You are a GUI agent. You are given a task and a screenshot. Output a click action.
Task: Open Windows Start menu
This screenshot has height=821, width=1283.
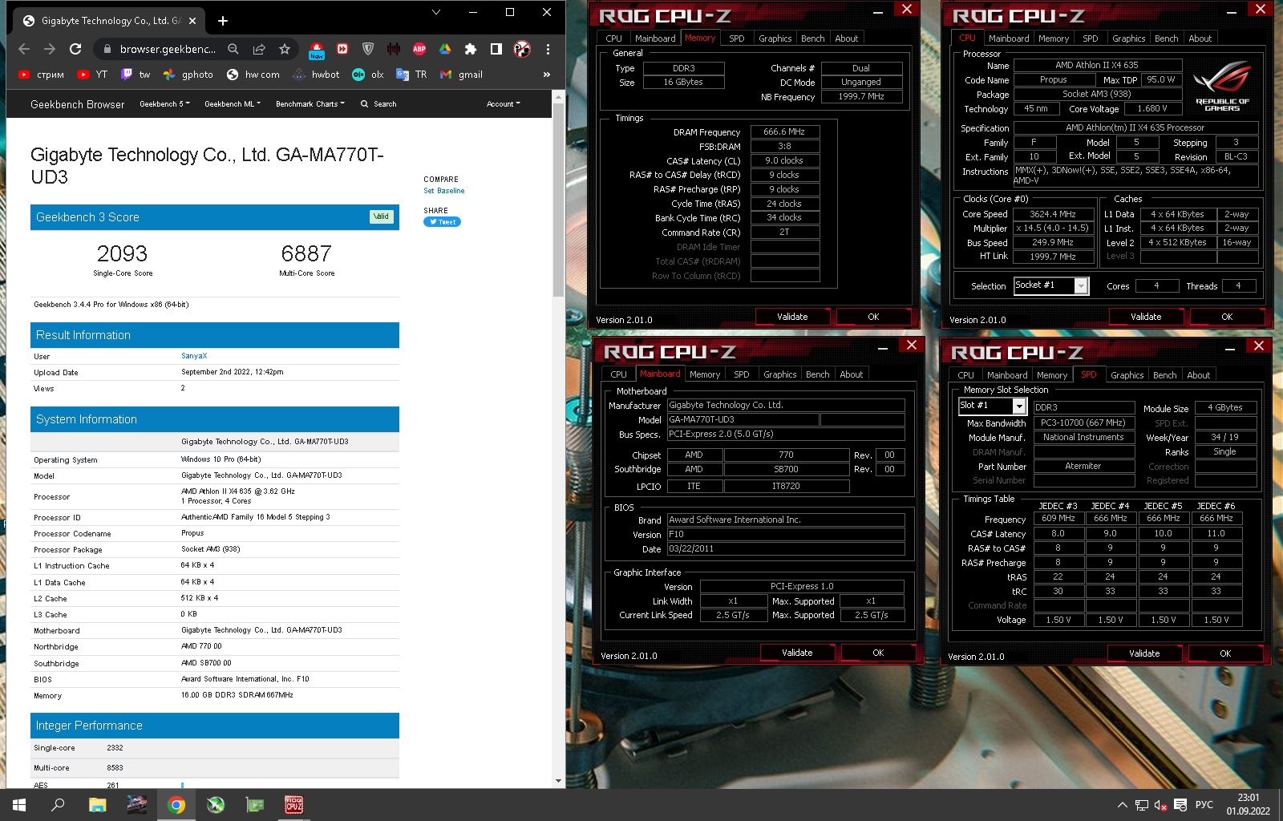click(x=19, y=805)
